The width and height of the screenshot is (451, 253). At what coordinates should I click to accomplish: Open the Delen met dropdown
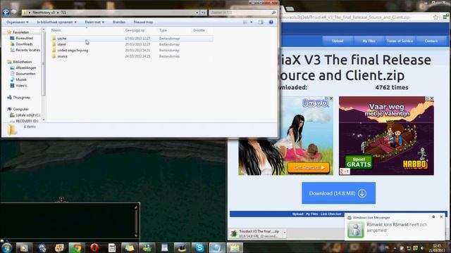tap(94, 22)
